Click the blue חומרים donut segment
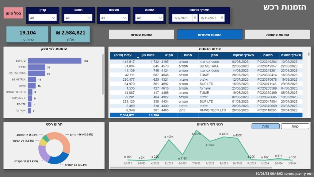The width and height of the screenshot is (314, 177). pos(59,159)
